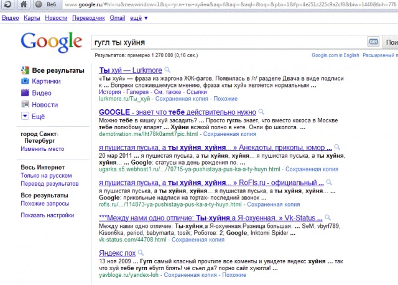Viewport: 398px width, 285px height.
Task: Open Сохраненная копия for yavbloge.ru result
Action: click(x=190, y=274)
